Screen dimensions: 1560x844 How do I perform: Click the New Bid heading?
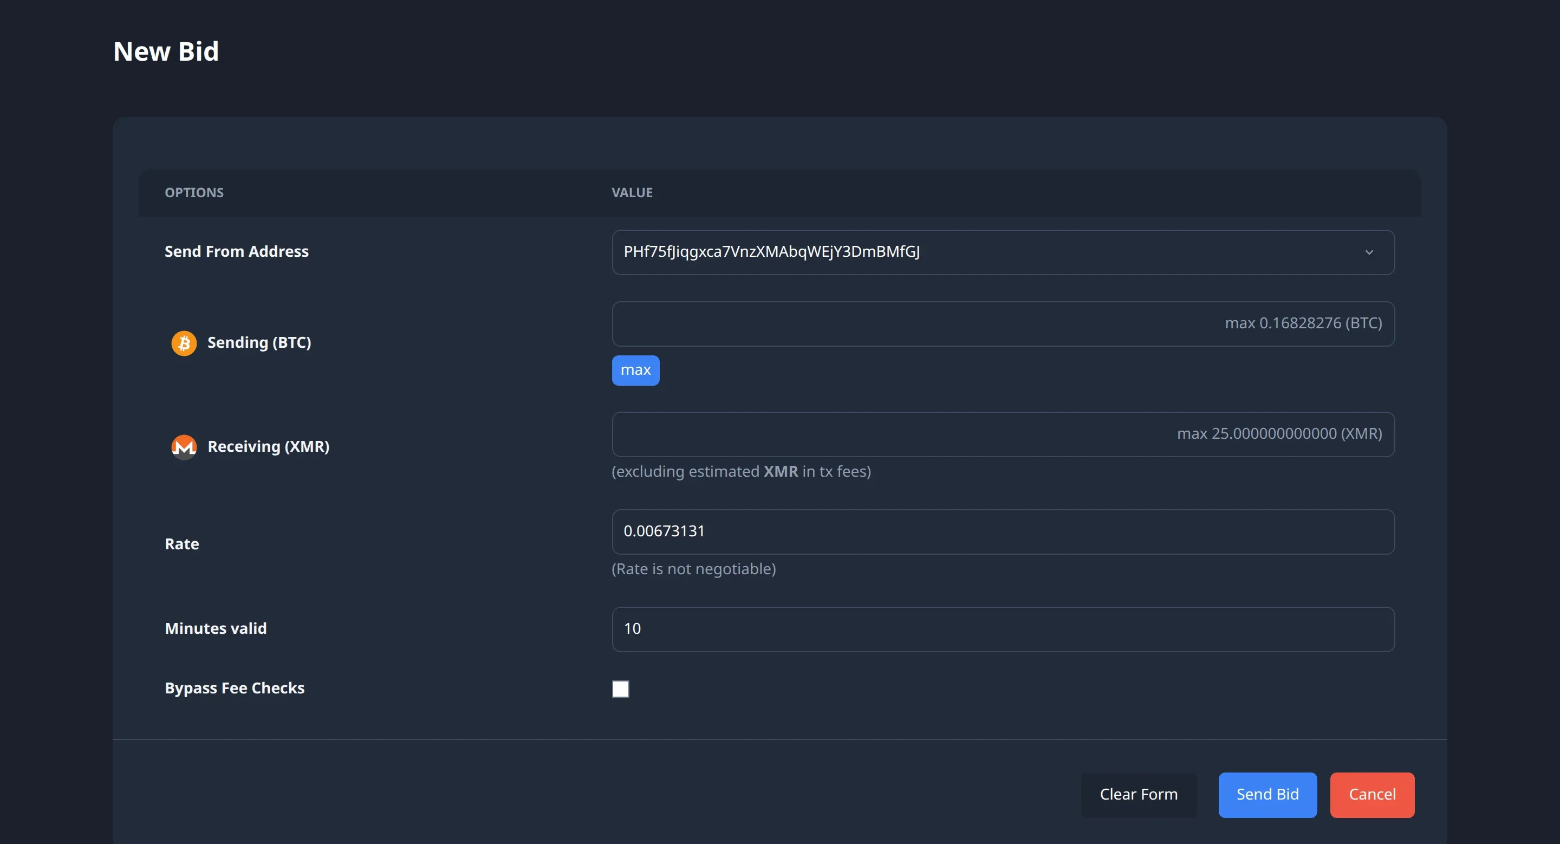tap(166, 51)
